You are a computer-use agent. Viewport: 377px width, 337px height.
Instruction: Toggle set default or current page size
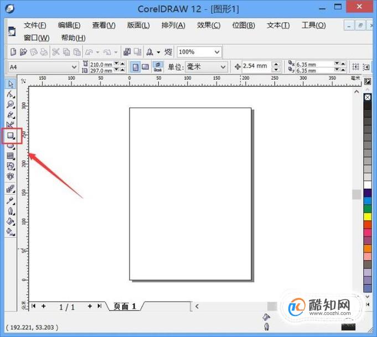[x=158, y=67]
